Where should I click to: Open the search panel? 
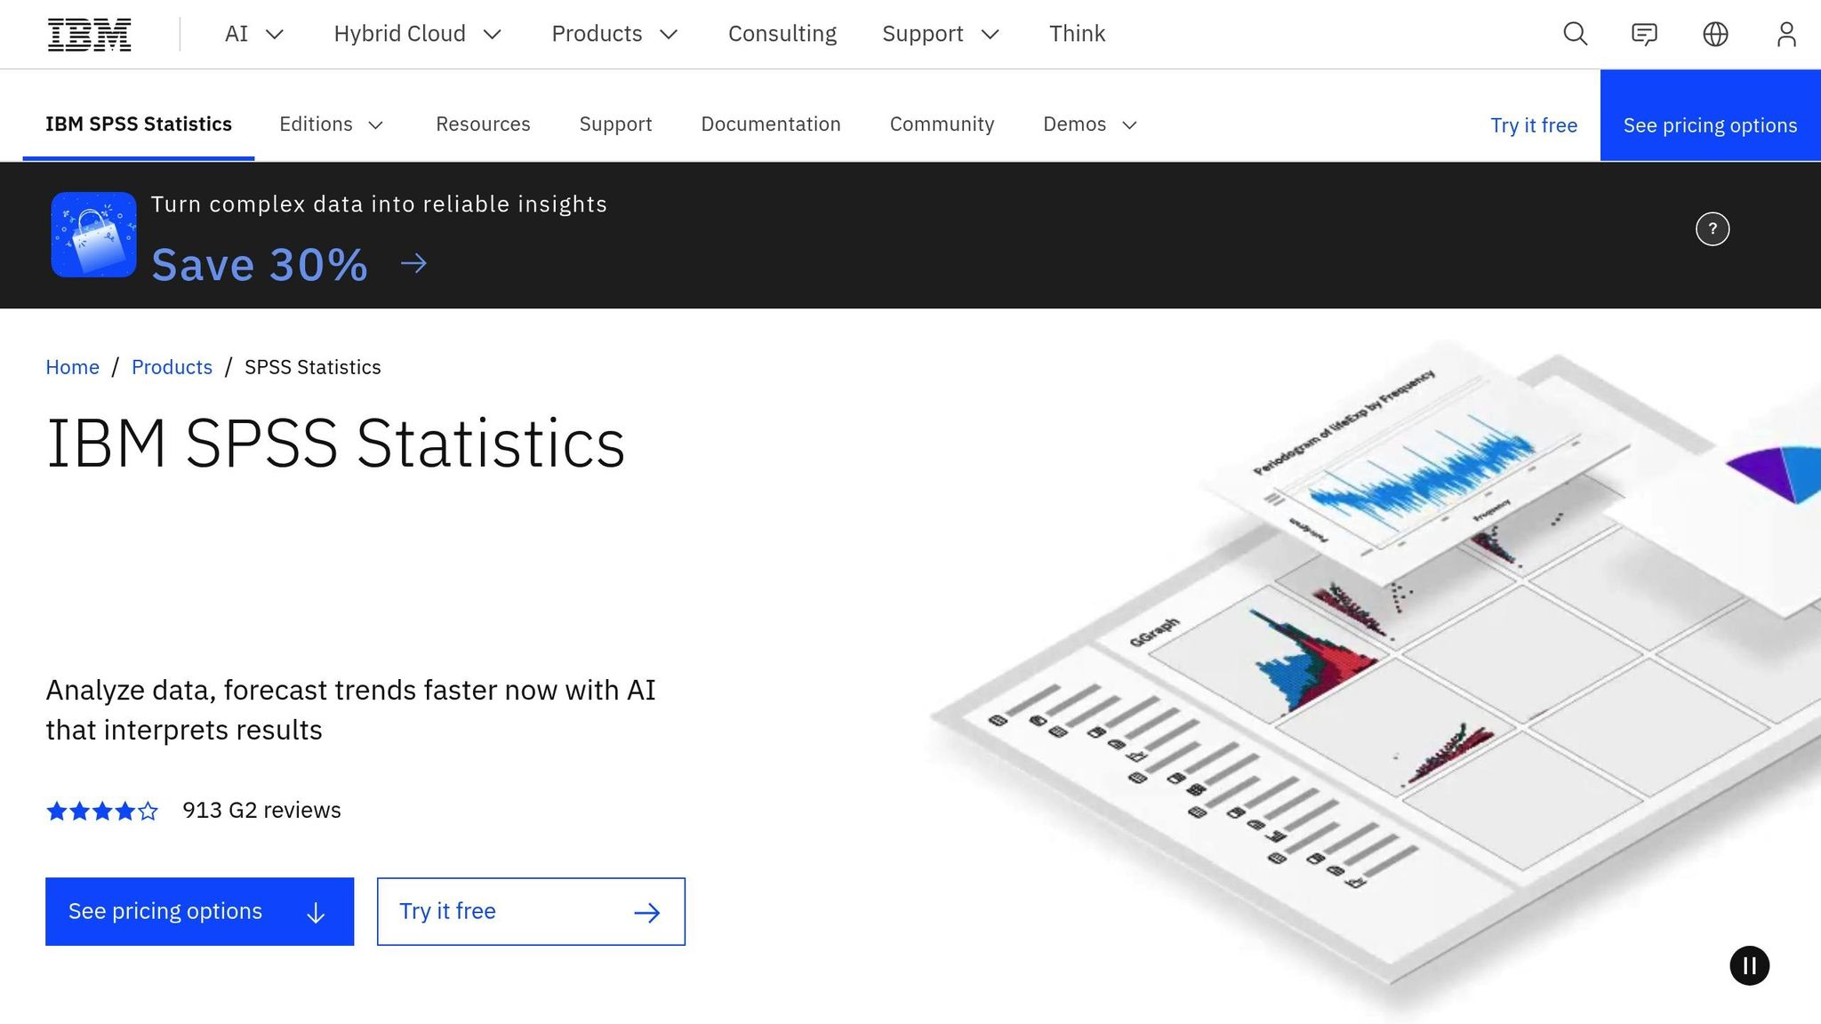[1574, 34]
